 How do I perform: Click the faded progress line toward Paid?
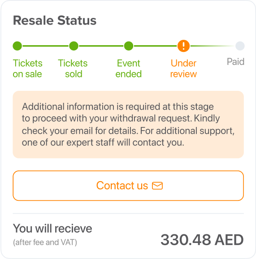click(x=213, y=46)
